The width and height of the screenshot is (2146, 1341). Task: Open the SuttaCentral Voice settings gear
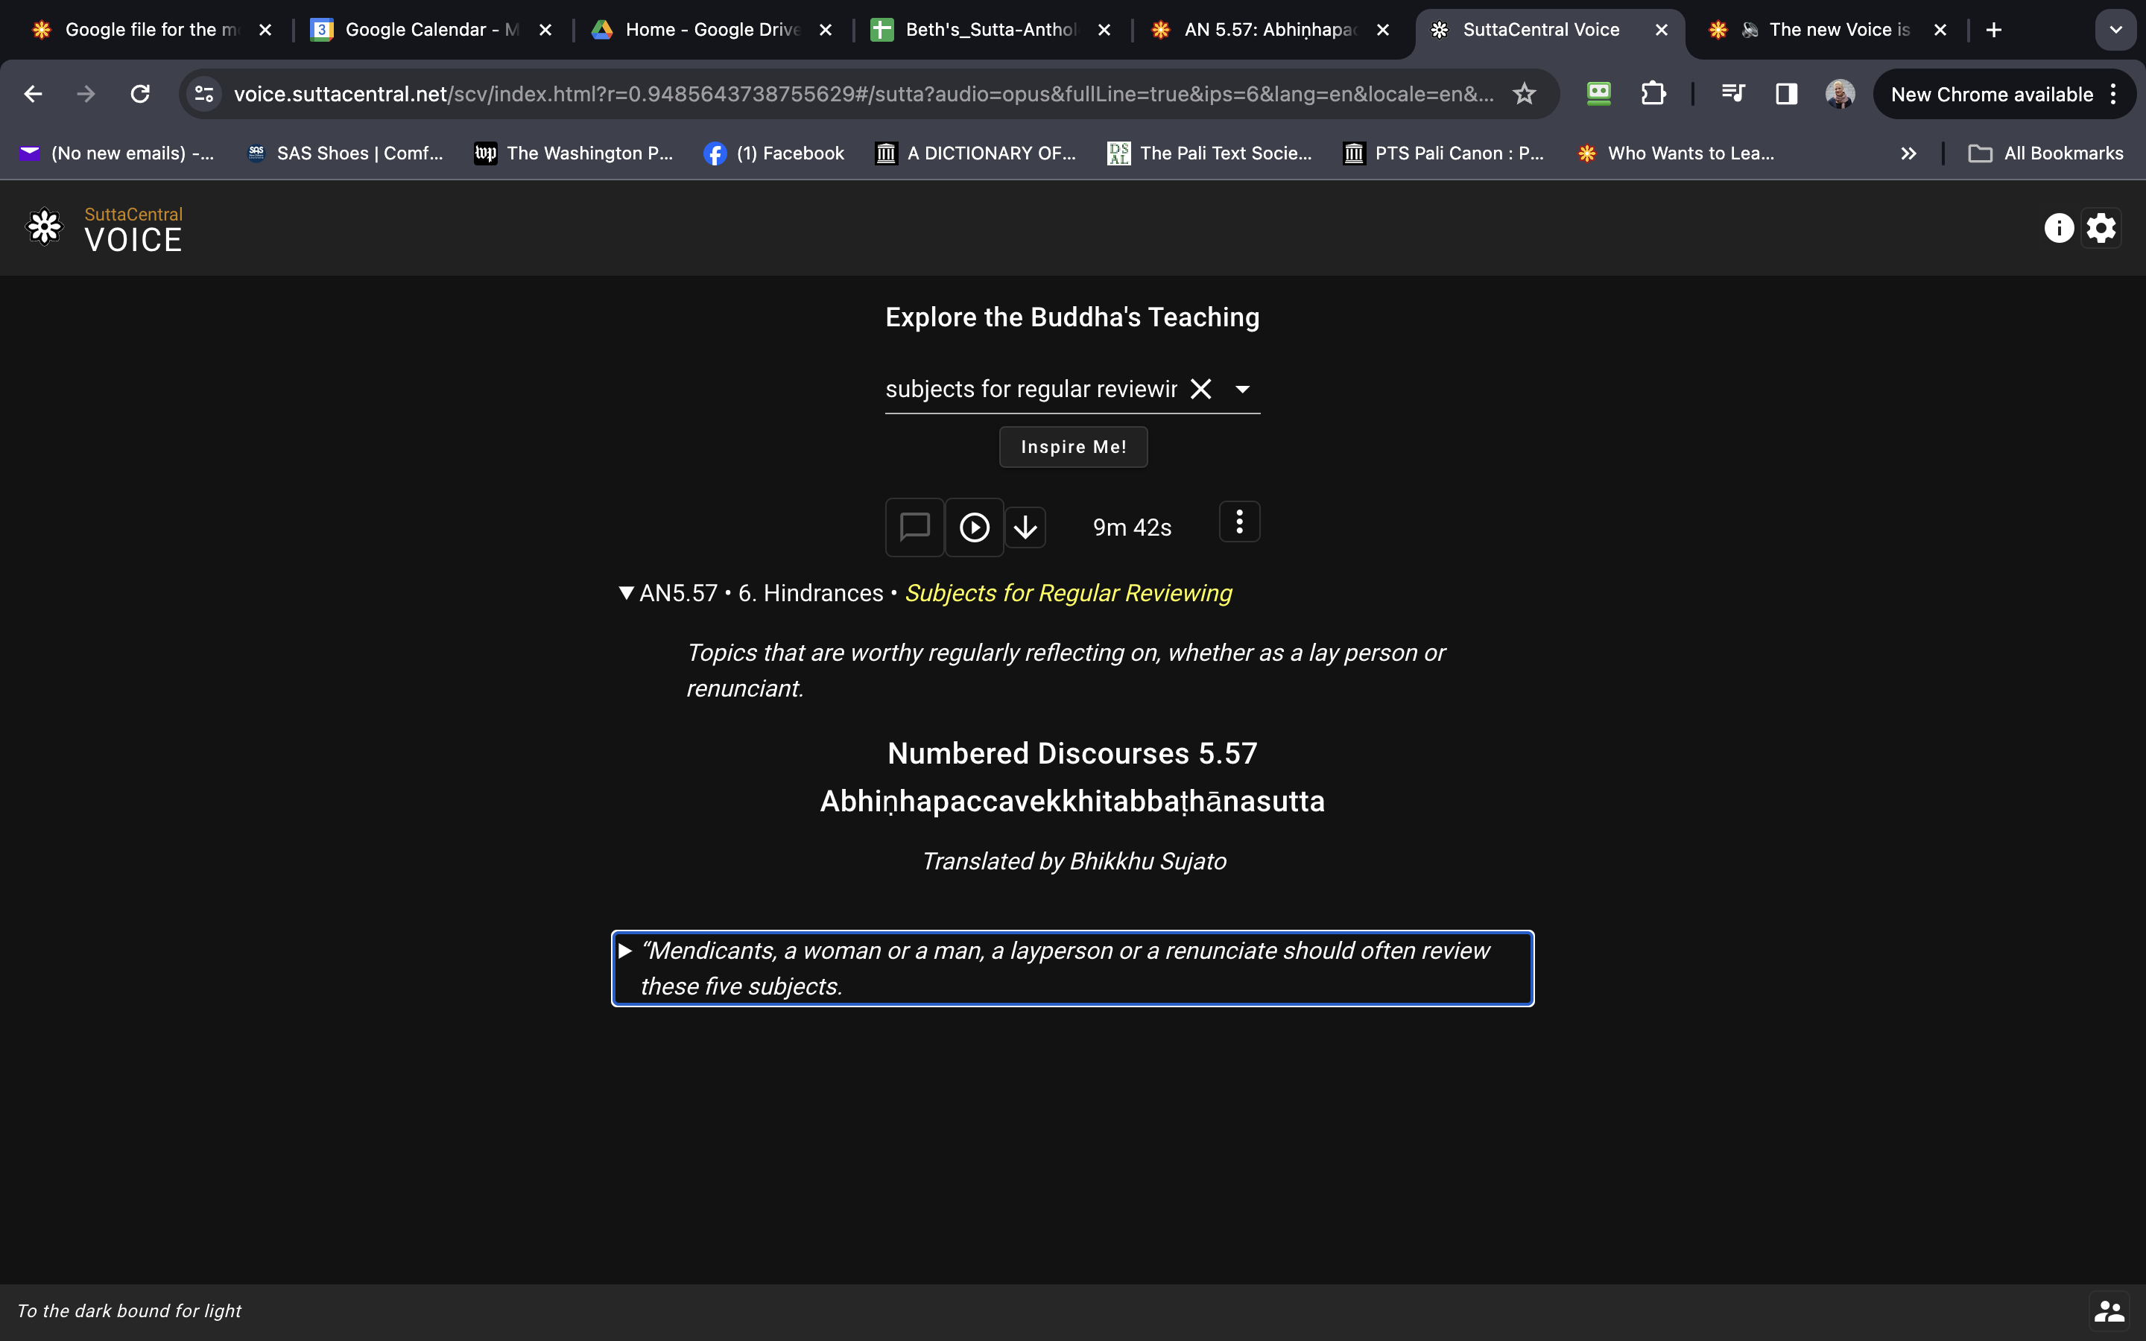pos(2101,228)
